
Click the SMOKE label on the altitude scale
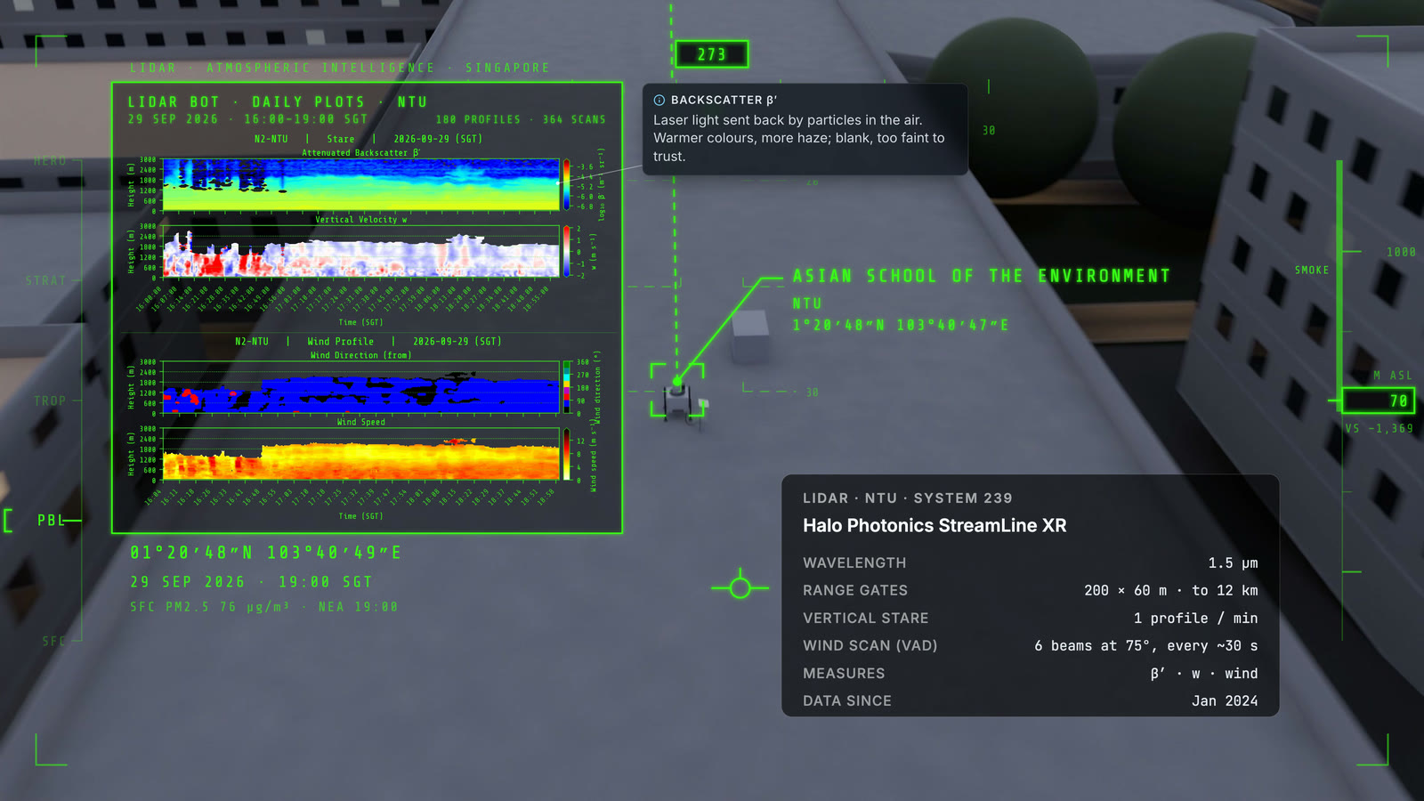[1312, 270]
